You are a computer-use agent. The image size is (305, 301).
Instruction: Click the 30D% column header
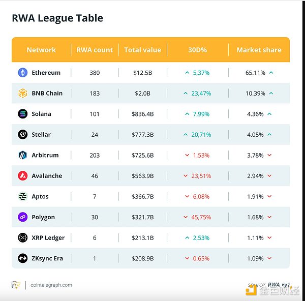click(197, 50)
